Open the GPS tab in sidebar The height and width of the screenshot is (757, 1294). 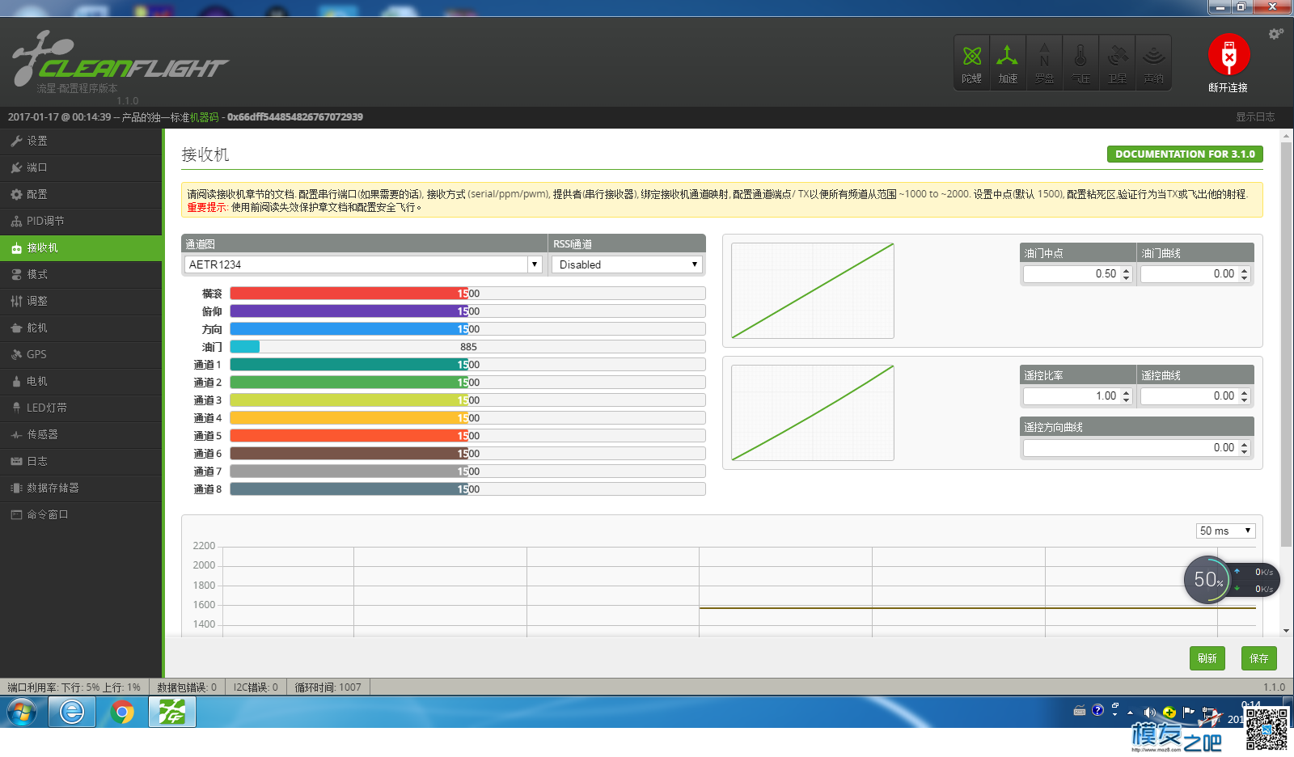tap(81, 354)
